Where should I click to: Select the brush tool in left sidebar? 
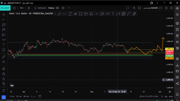point(4,40)
